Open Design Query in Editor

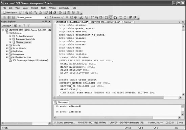81,18
